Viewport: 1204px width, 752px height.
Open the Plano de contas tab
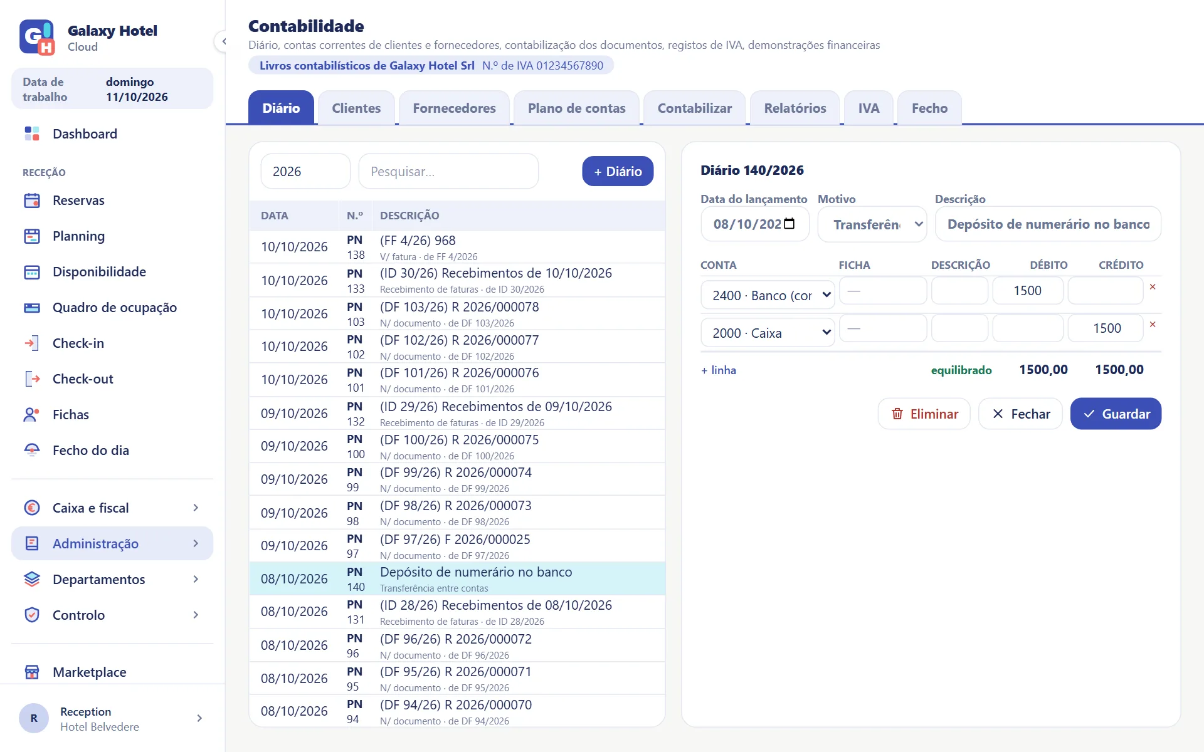click(576, 108)
